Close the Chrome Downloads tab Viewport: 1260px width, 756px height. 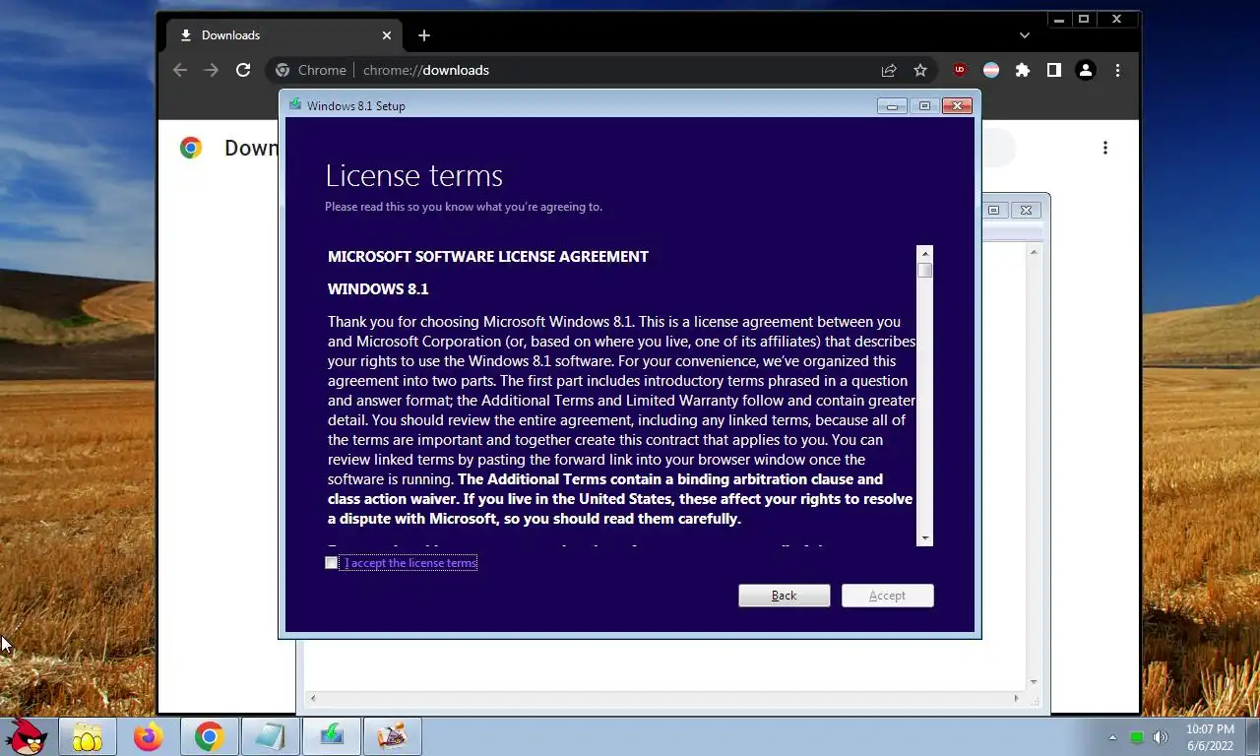[387, 35]
